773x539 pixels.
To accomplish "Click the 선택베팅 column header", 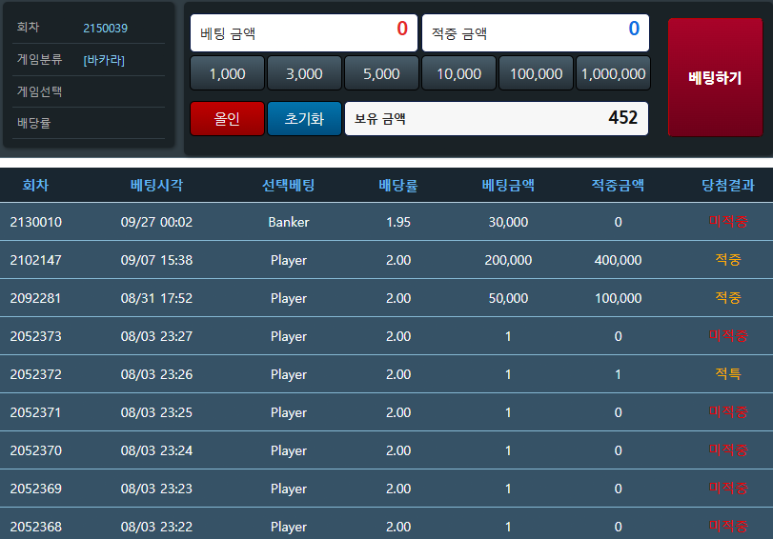I will (289, 186).
